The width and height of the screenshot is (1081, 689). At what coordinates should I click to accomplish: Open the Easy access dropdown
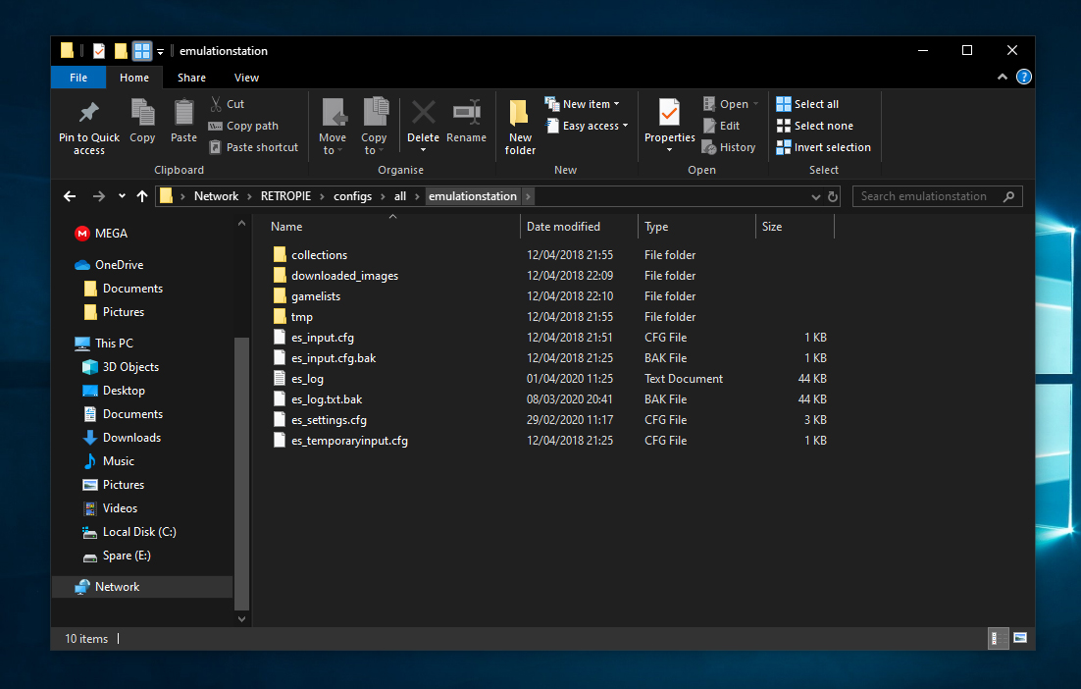(x=587, y=127)
